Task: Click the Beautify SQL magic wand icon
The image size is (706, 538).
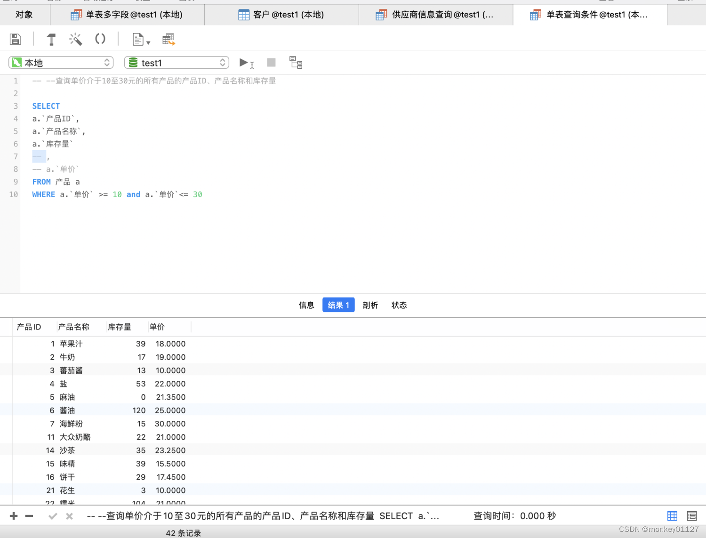Action: (x=76, y=39)
